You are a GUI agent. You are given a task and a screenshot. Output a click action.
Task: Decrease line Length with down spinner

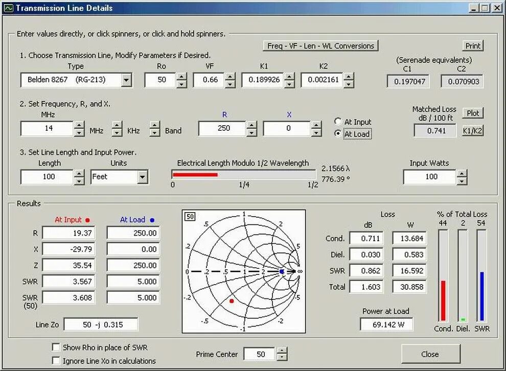click(x=79, y=181)
